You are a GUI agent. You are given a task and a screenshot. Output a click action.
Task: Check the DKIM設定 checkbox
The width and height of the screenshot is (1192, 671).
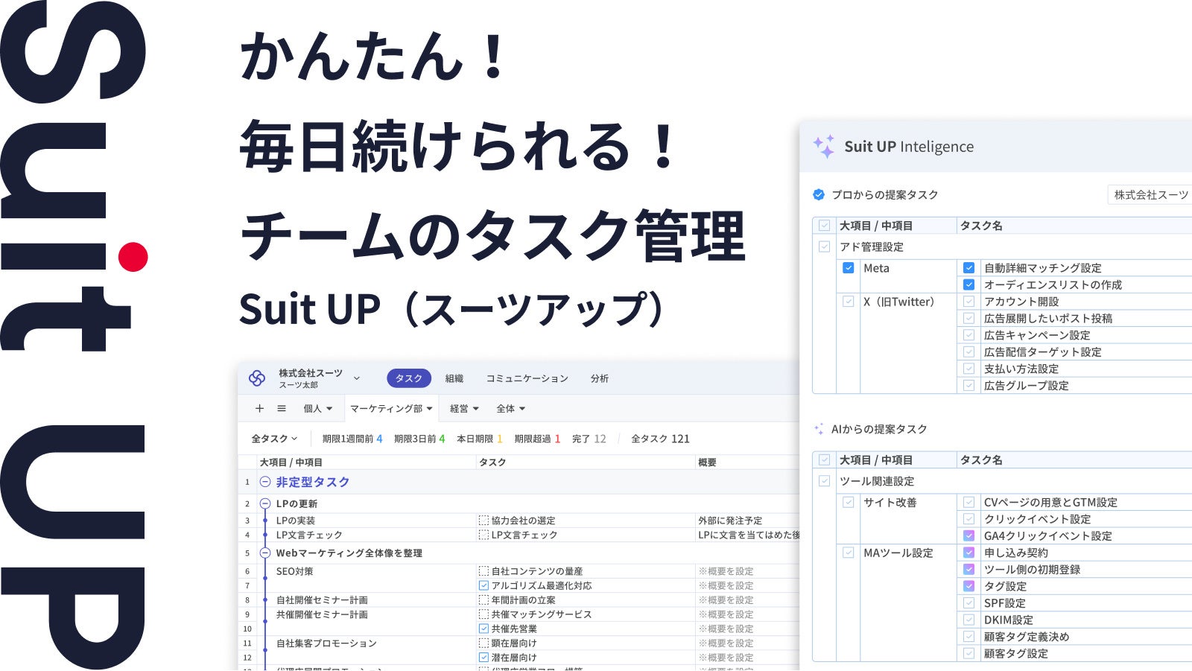pos(968,620)
